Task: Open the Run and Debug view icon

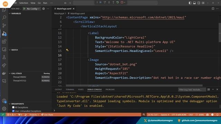Action: coord(4,34)
